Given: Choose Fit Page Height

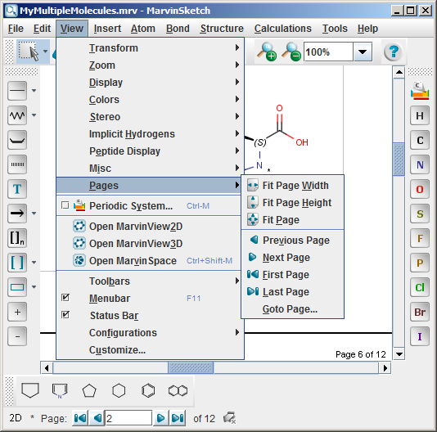Looking at the screenshot, I should 293,203.
